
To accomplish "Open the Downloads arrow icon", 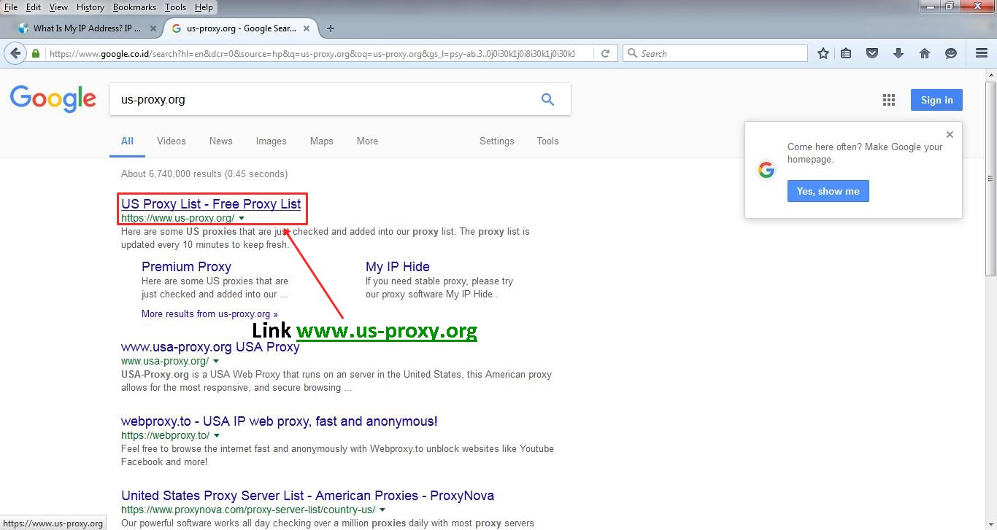I will (898, 53).
